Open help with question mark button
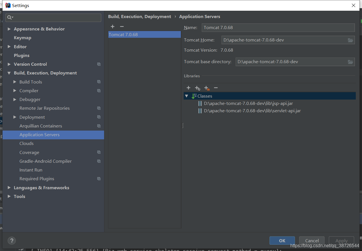The image size is (362, 251). coord(12,241)
